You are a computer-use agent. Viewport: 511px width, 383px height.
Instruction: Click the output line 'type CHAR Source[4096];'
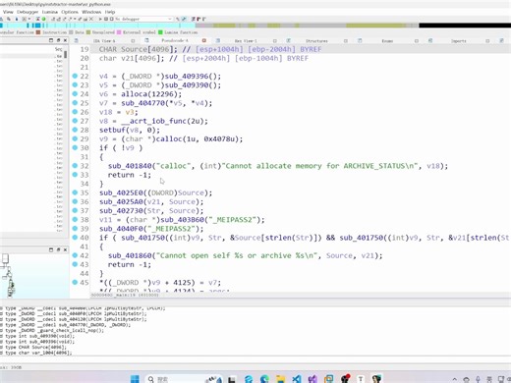click(35, 347)
